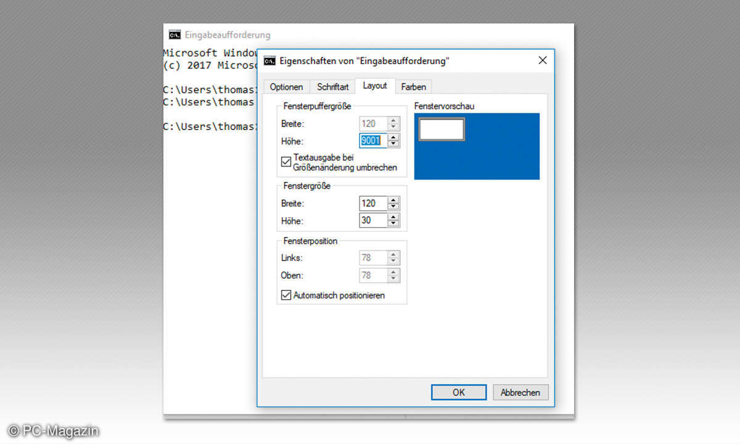Confirm settings with the OK button
The image size is (740, 444).
[x=459, y=392]
